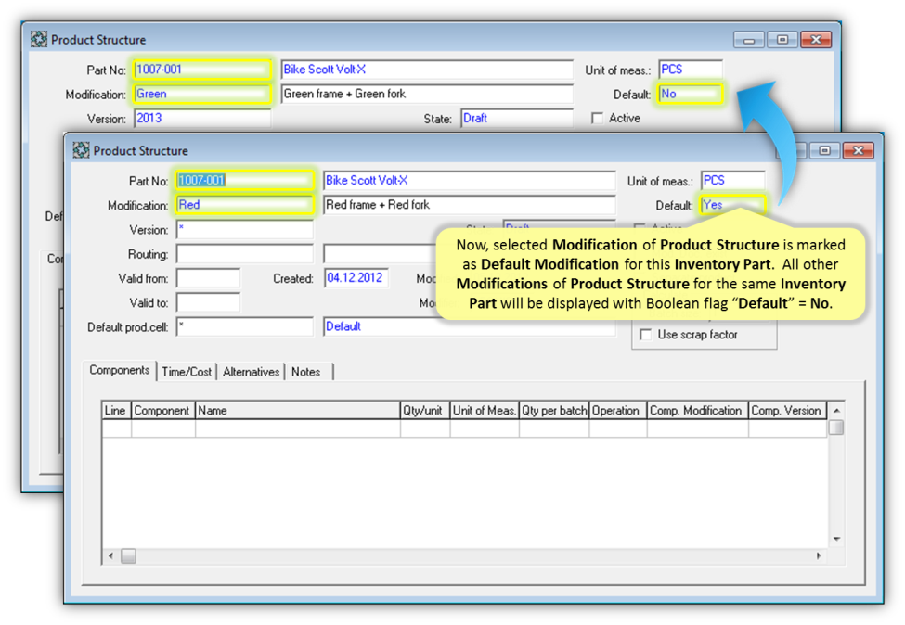Click the Qty per batch column header
Image resolution: width=905 pixels, height=625 pixels.
tap(554, 411)
